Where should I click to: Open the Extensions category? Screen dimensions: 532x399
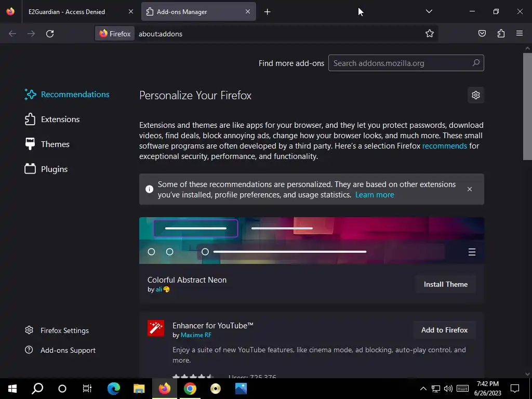click(x=52, y=119)
